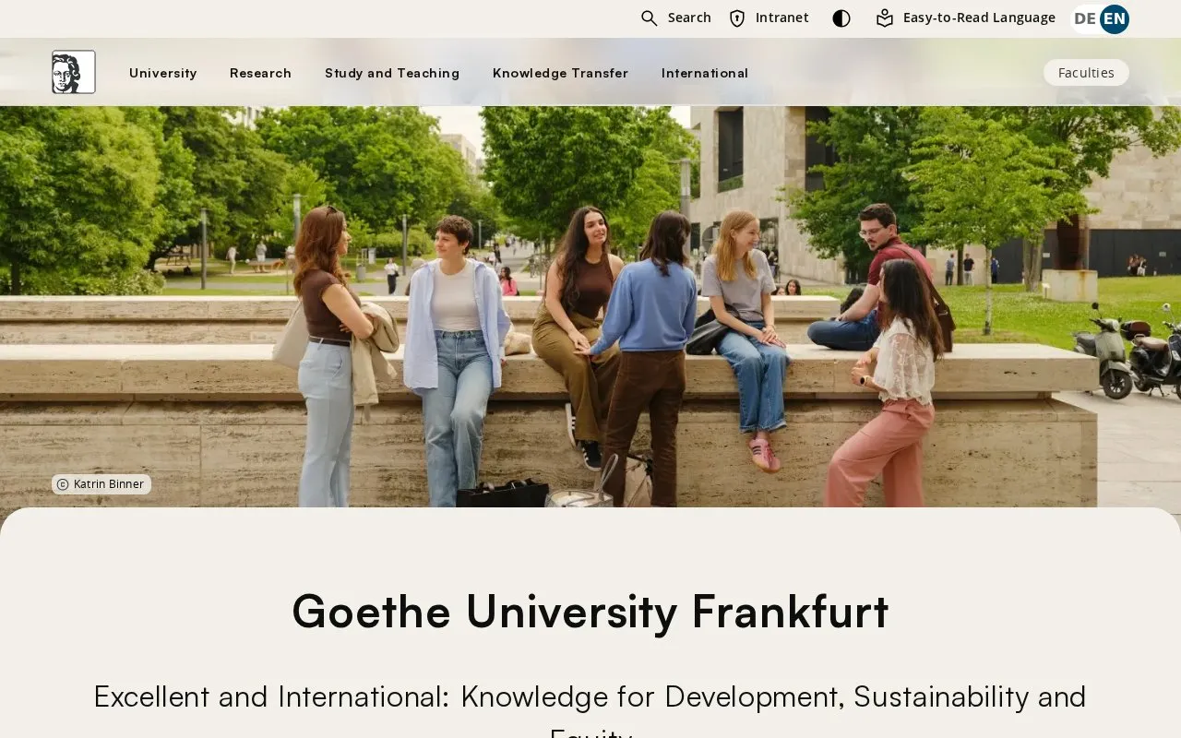Click the Intranet shield icon

[737, 18]
